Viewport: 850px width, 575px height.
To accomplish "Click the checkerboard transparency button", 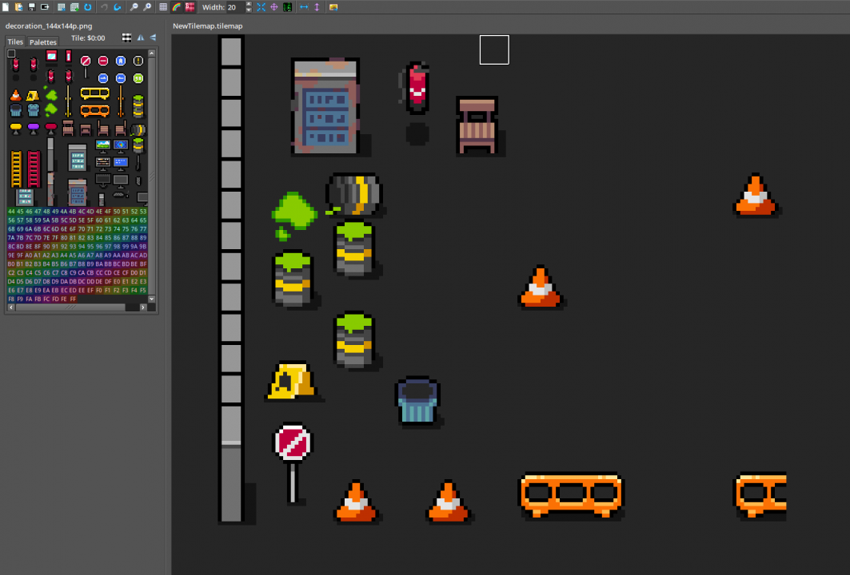I will [126, 38].
